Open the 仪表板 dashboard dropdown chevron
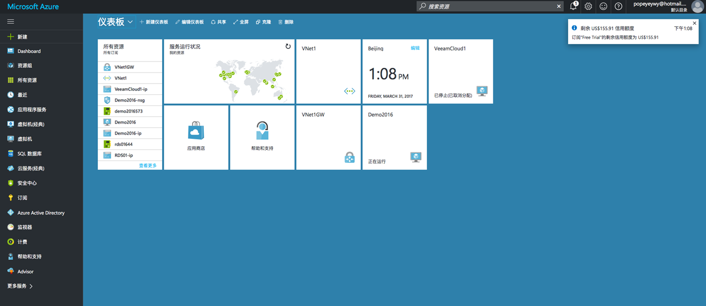This screenshot has width=706, height=306. tap(130, 22)
